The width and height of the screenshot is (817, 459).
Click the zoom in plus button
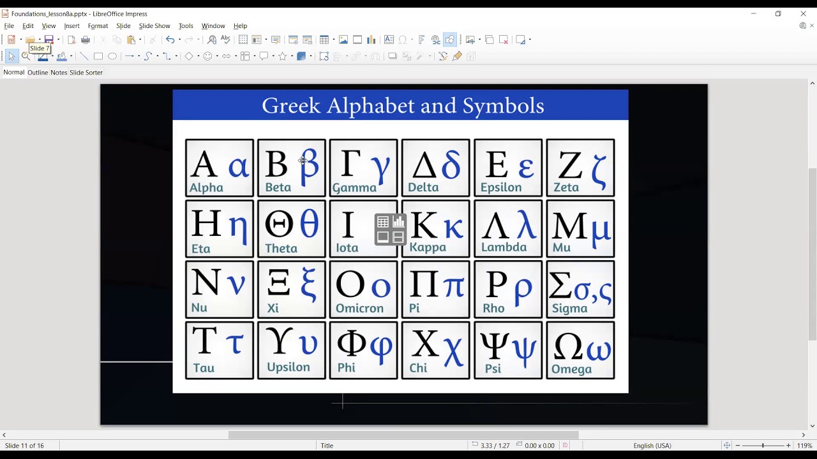(x=788, y=446)
